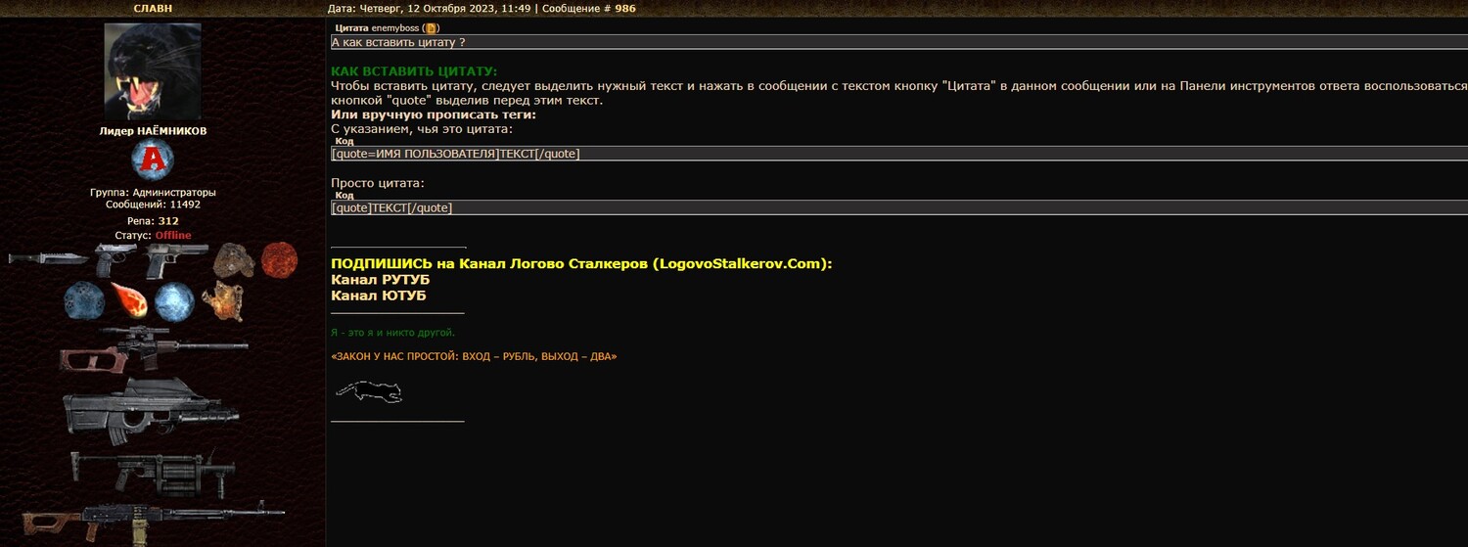Click the administrator "A" rank badge
Screen dimensions: 1468x547
[x=152, y=160]
